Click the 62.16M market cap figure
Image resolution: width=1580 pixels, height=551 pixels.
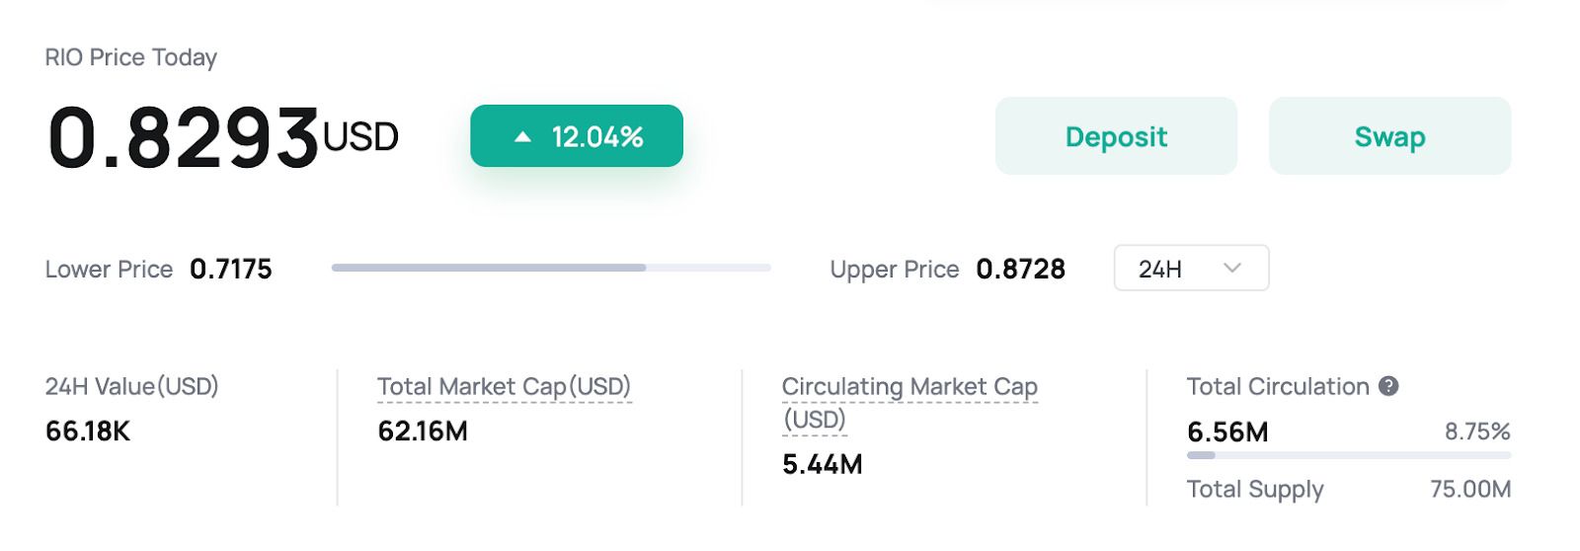point(423,432)
